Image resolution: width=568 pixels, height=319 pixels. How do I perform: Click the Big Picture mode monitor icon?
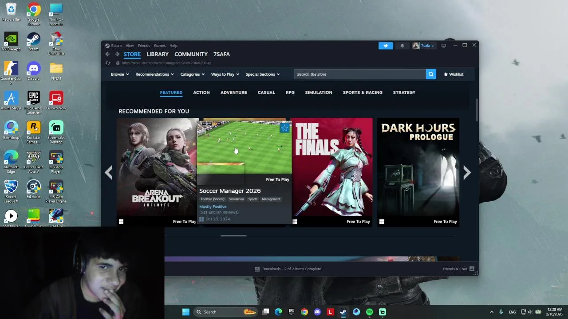444,46
